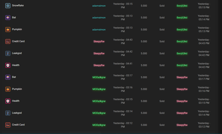Click the Snowflake item icon
Screen dimensions: 222x134
tap(8, 6)
